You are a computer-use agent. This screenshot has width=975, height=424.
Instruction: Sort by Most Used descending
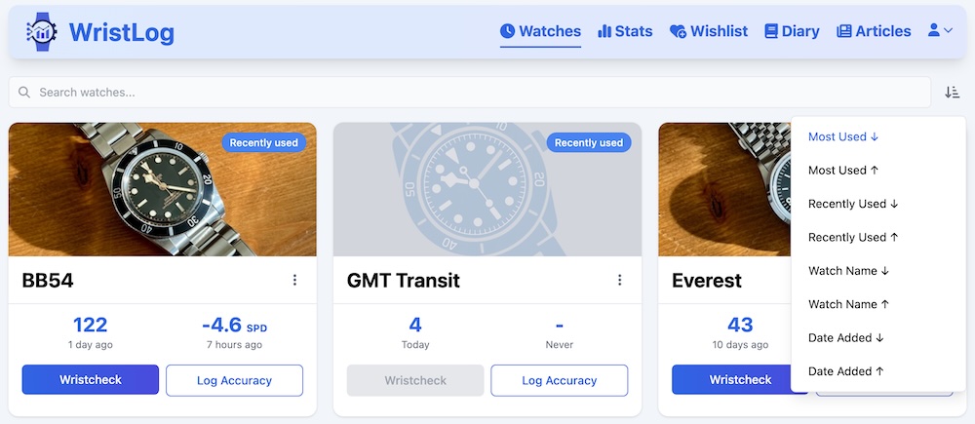[x=843, y=136]
